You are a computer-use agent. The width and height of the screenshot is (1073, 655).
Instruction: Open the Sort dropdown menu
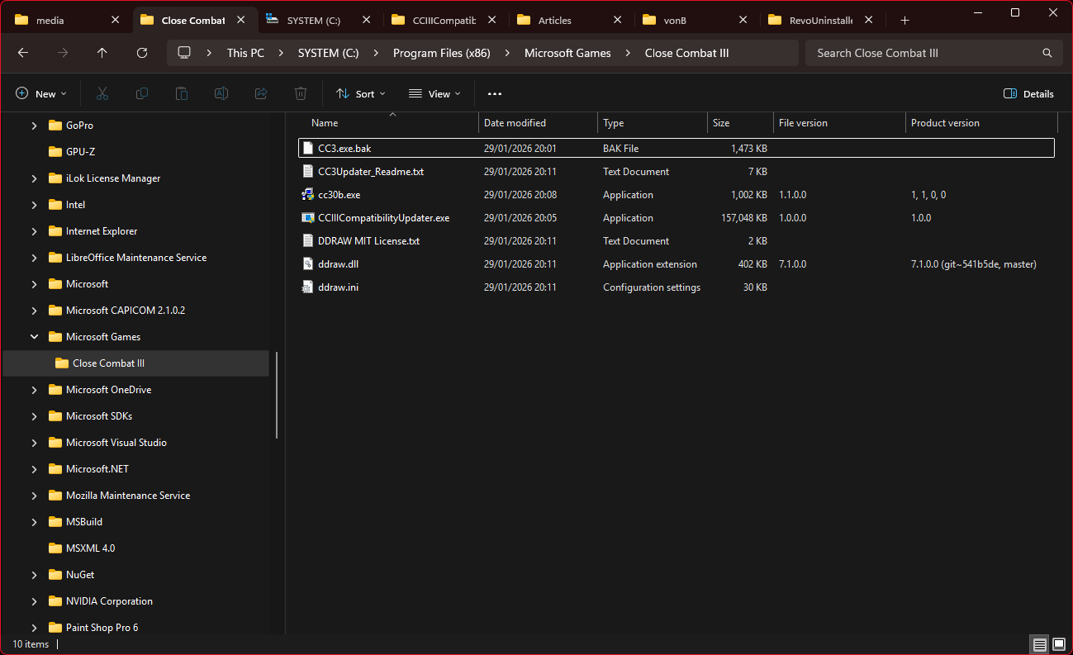[x=361, y=94]
